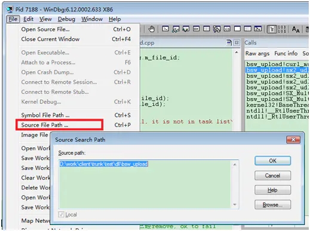Click source path box scroll up arrow

235,165
